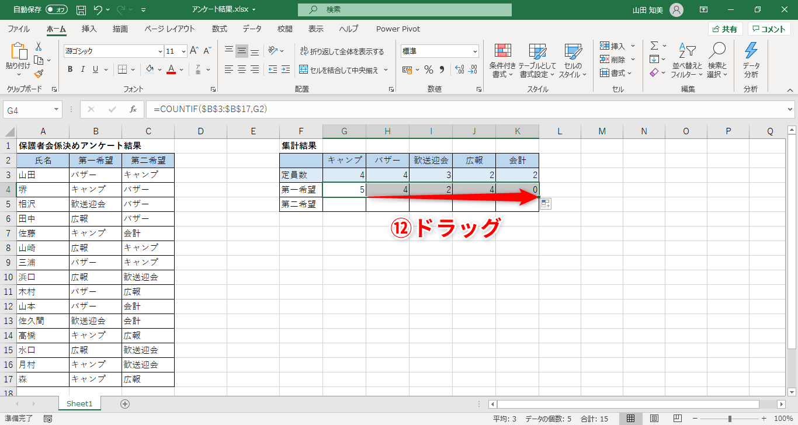Open the ファイル tab
This screenshot has width=798, height=425.
19,29
